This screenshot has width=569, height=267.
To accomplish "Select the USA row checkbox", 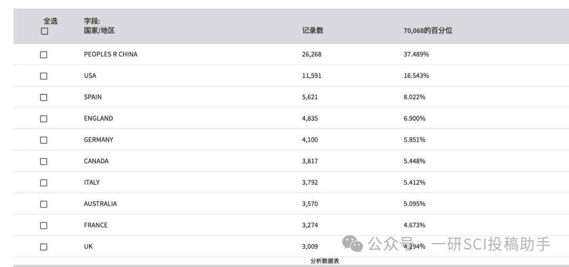I will (x=44, y=76).
